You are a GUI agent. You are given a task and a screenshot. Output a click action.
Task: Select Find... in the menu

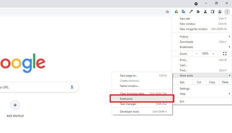tap(202, 70)
